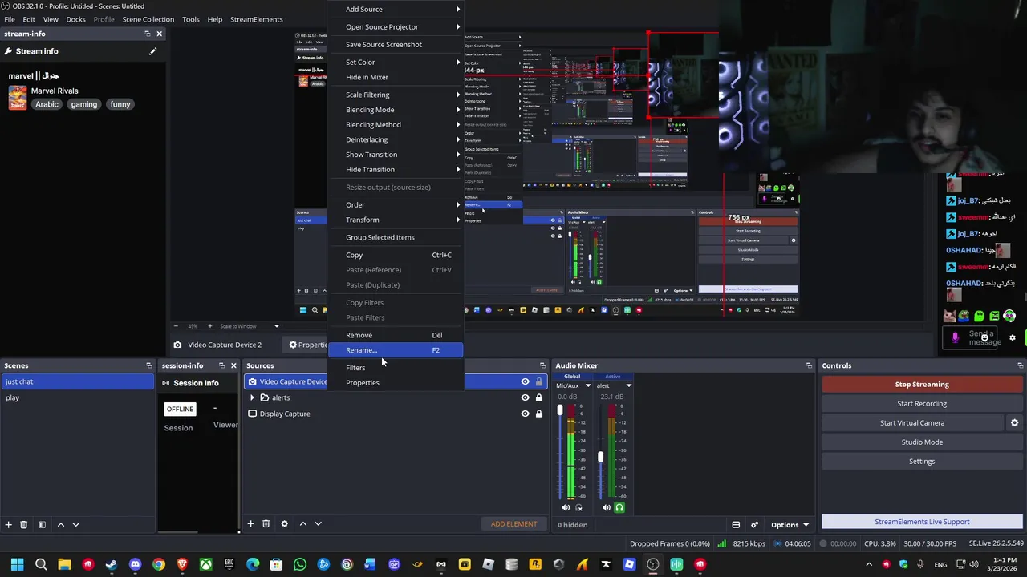Open Steam from the taskbar
This screenshot has width=1027, height=577.
click(112, 564)
